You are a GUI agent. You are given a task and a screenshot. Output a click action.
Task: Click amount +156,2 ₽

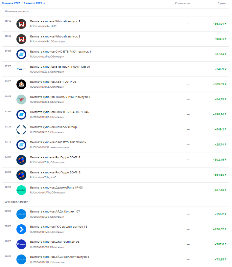point(220,214)
